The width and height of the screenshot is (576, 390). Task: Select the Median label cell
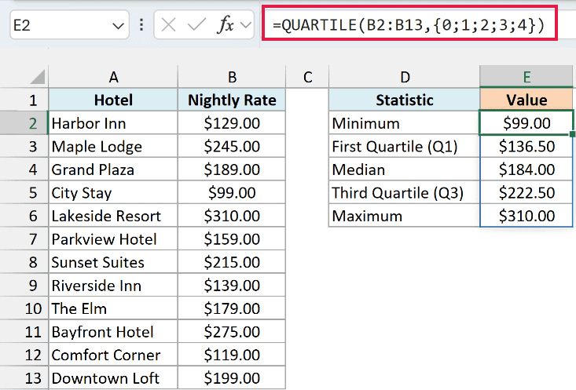(405, 169)
